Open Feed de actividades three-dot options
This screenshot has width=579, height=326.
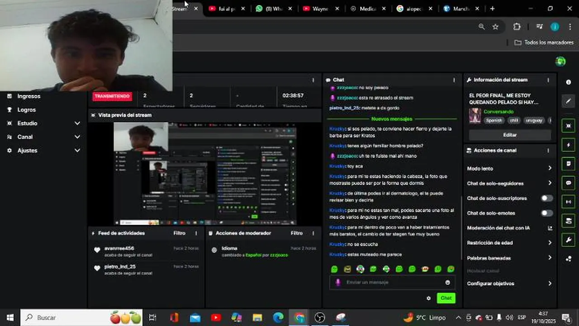pyautogui.click(x=196, y=233)
